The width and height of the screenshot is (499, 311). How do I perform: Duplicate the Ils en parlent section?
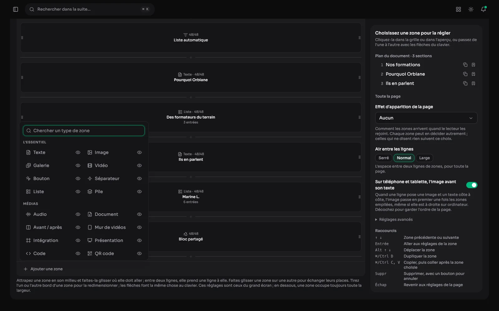tap(465, 83)
